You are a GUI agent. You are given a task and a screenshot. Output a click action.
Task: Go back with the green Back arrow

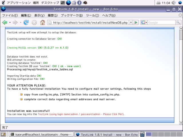5,22
